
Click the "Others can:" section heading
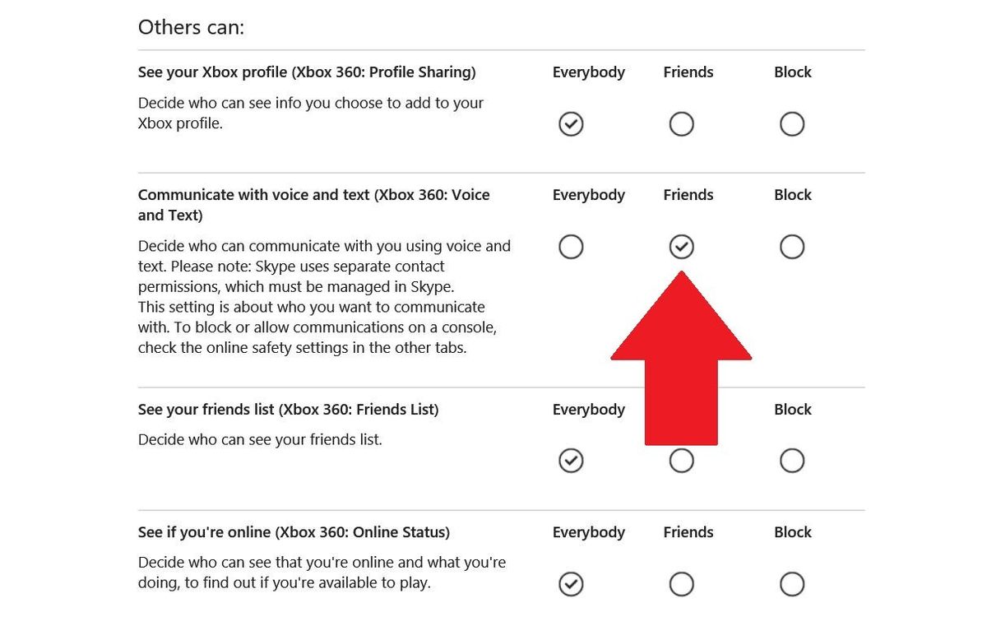pos(191,27)
